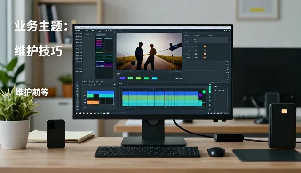This screenshot has width=301, height=173.
Task: Select the blue clip in the small left timeline
Action: [101, 93]
